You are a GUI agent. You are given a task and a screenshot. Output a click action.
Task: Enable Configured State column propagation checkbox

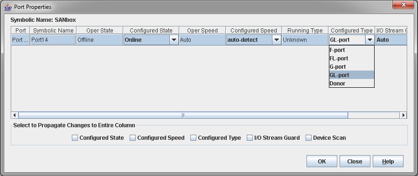tap(75, 138)
